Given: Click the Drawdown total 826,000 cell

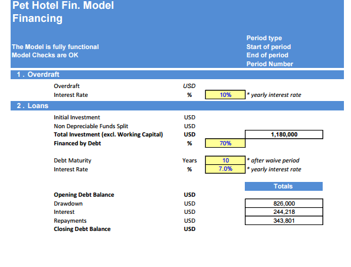Looking at the screenshot, I should click(x=284, y=203).
